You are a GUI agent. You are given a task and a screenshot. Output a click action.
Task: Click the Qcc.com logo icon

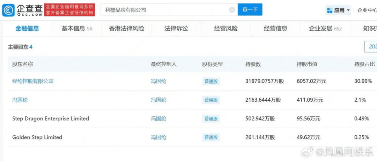(8, 10)
